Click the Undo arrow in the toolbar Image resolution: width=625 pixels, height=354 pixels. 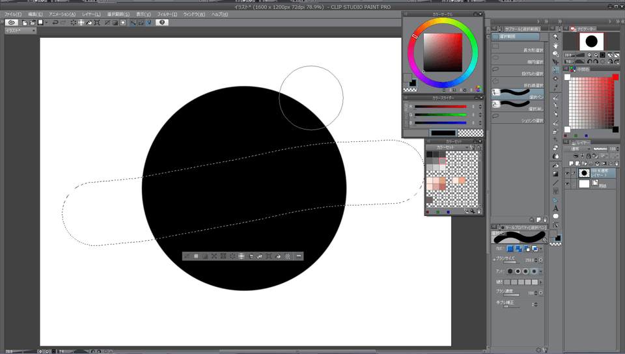tap(55, 22)
